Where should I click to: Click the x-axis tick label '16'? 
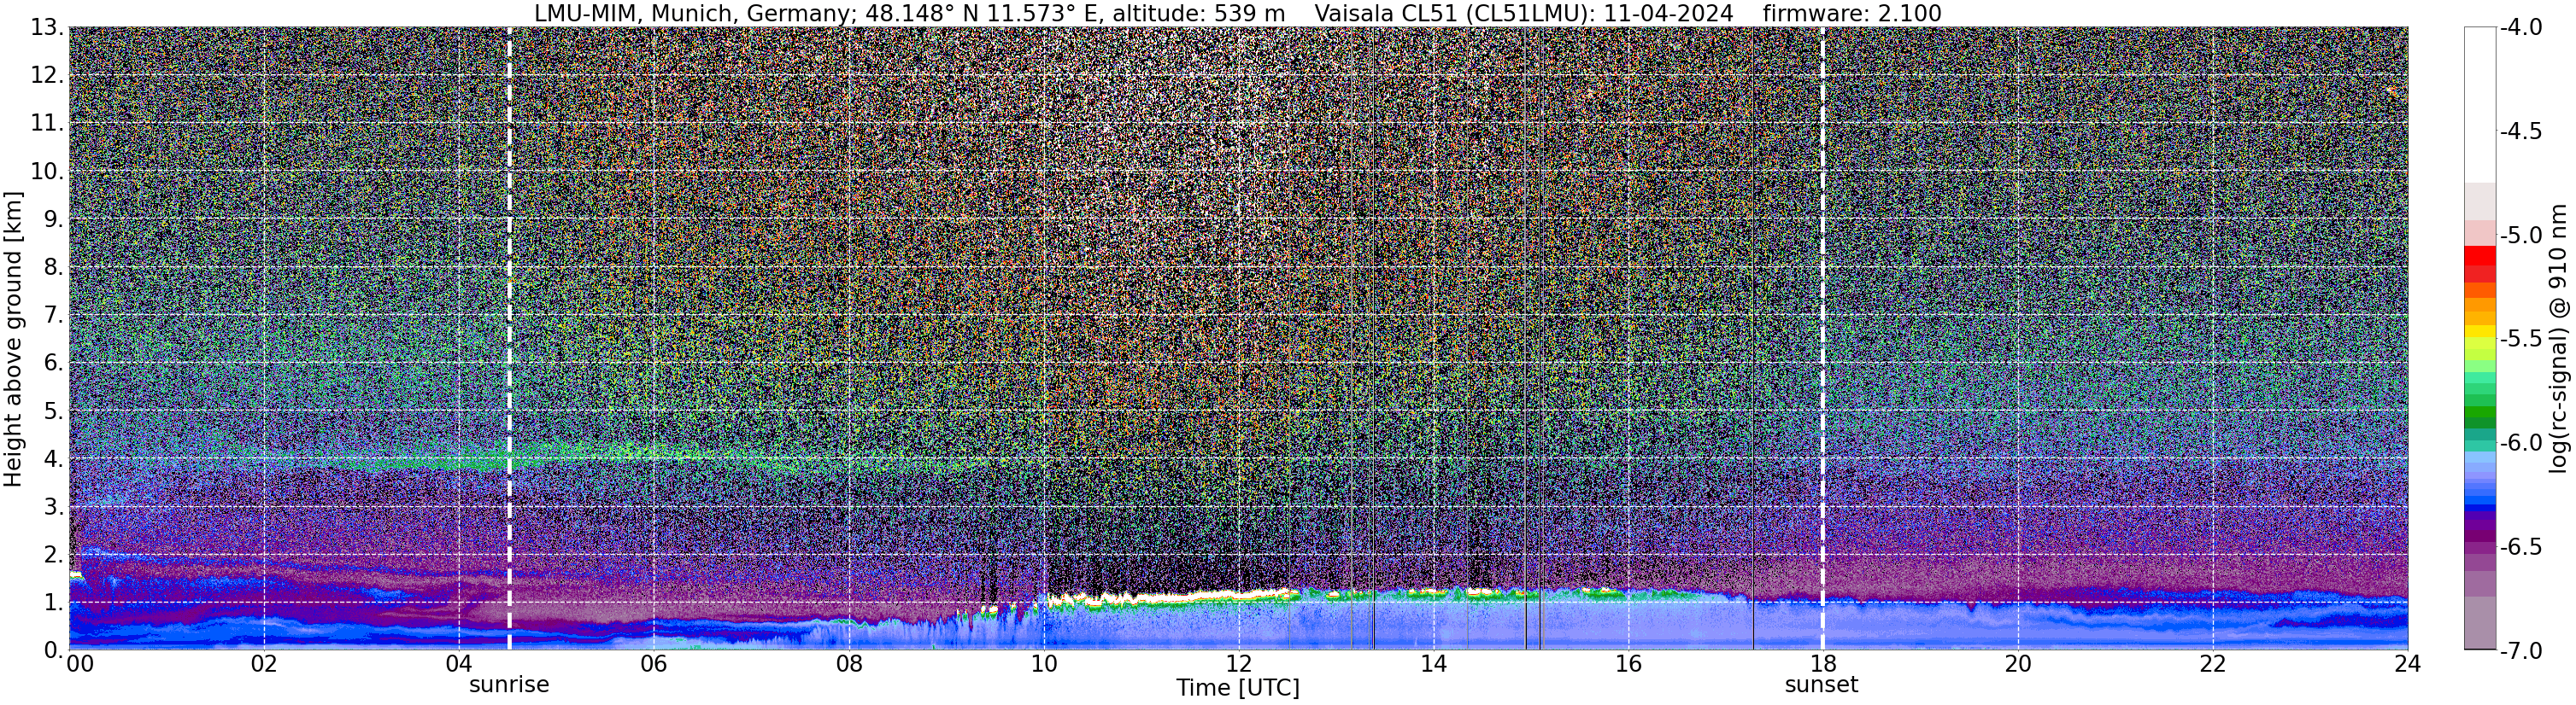(1628, 664)
